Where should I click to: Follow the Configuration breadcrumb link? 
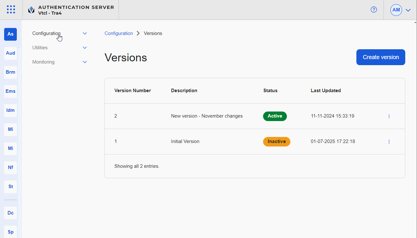point(119,33)
